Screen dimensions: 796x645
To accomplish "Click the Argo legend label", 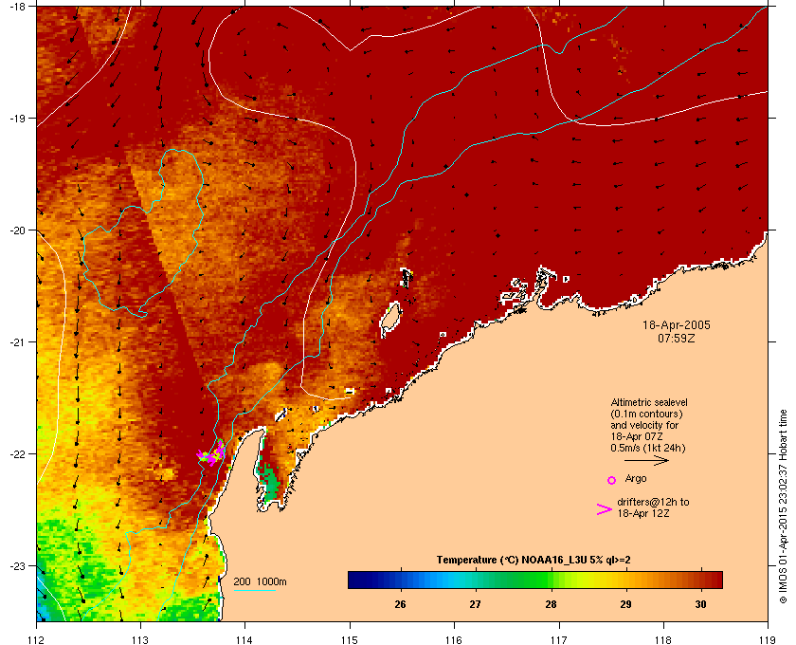I will [x=636, y=478].
